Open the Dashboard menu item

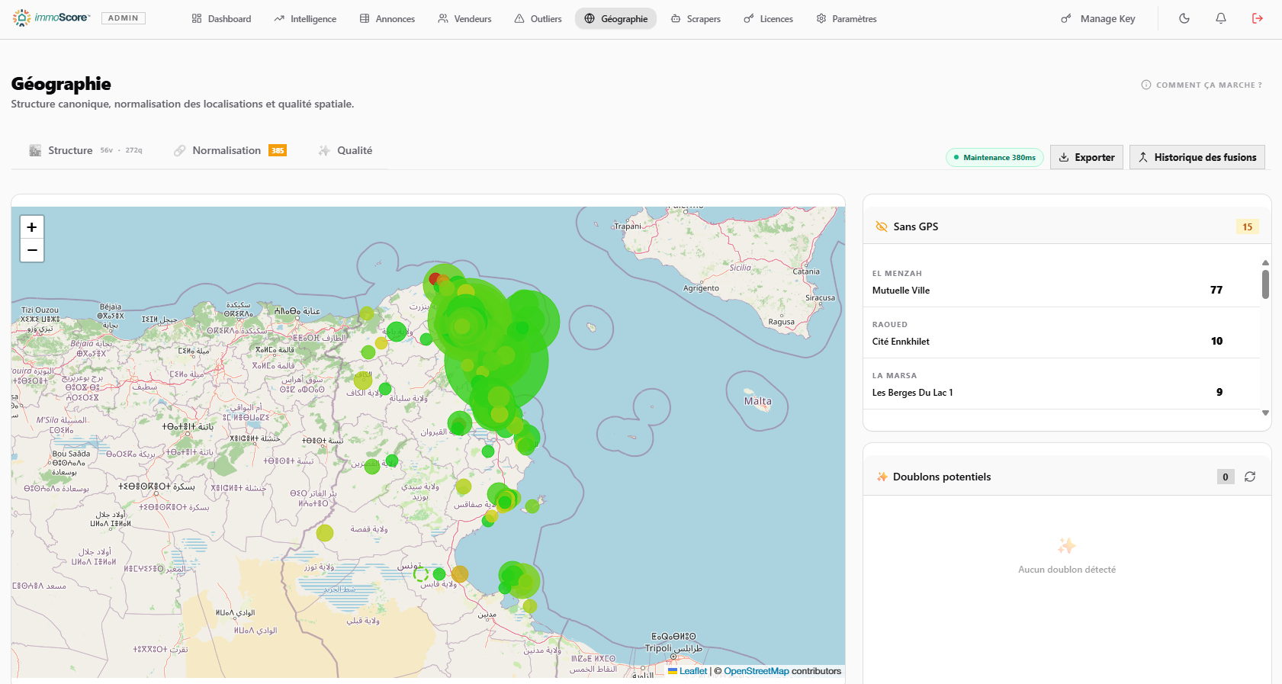point(221,18)
